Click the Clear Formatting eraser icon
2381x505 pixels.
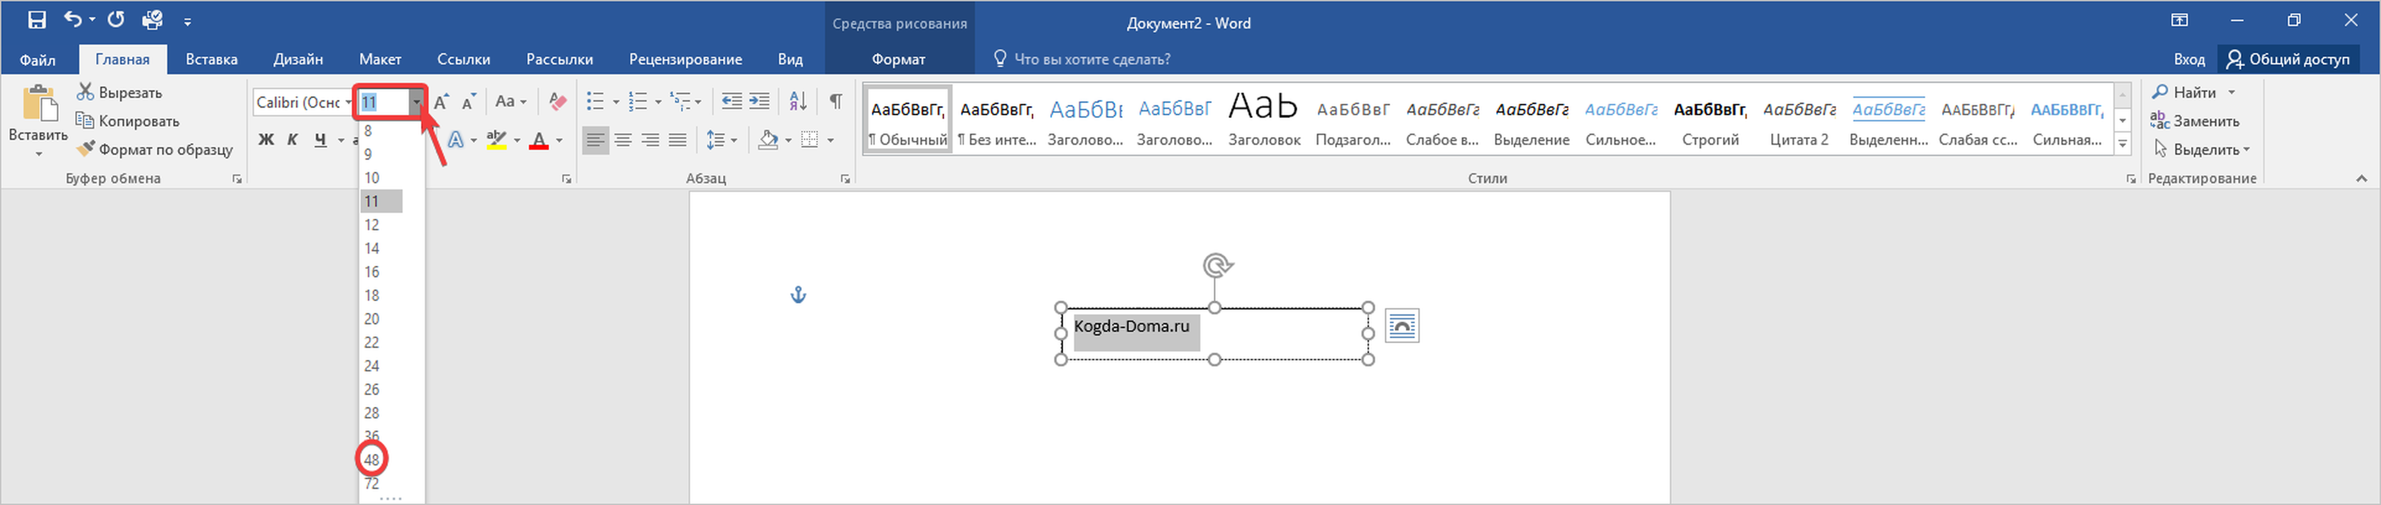tap(557, 102)
